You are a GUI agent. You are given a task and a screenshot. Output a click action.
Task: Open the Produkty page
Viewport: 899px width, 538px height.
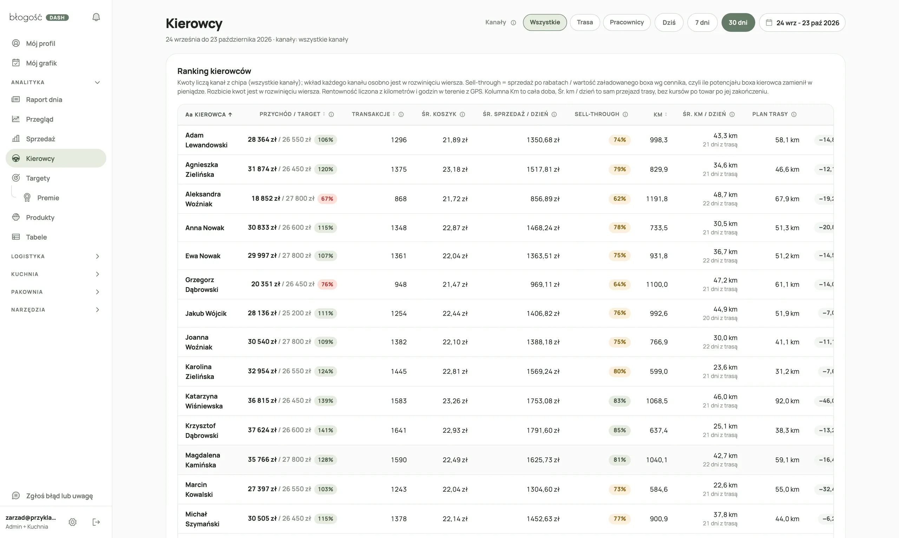pyautogui.click(x=56, y=217)
